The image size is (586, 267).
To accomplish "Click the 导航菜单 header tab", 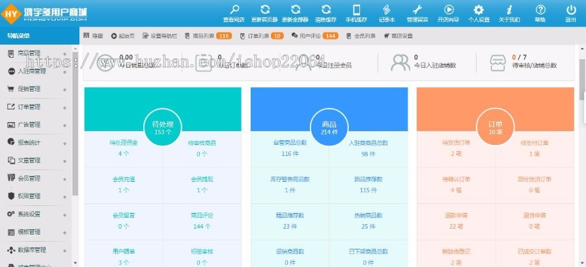I will pyautogui.click(x=40, y=36).
